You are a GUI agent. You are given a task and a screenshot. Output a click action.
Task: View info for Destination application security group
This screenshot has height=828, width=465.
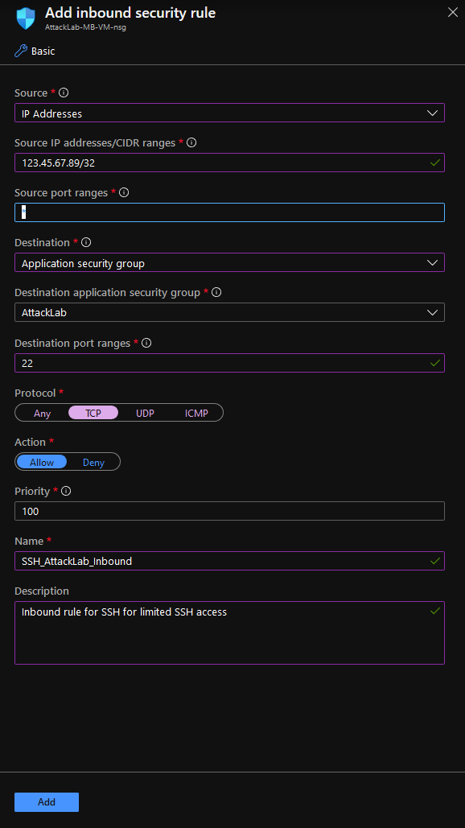(x=218, y=293)
